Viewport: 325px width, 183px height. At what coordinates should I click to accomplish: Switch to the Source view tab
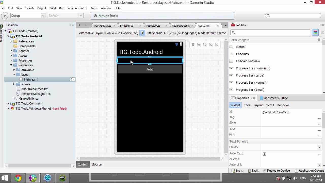tap(97, 164)
